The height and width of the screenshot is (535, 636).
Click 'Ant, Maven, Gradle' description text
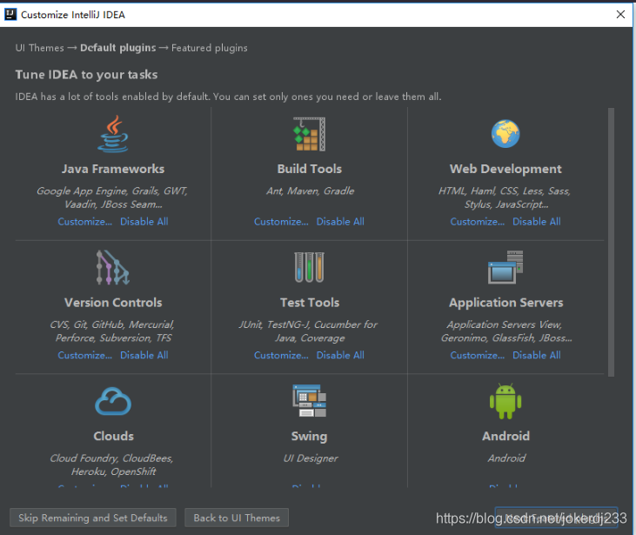click(x=310, y=191)
